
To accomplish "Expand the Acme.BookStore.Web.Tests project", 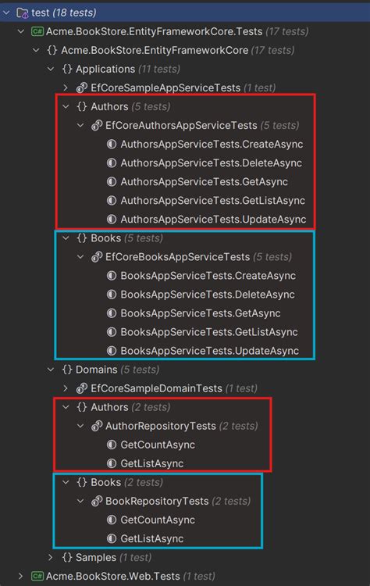I will tap(21, 576).
